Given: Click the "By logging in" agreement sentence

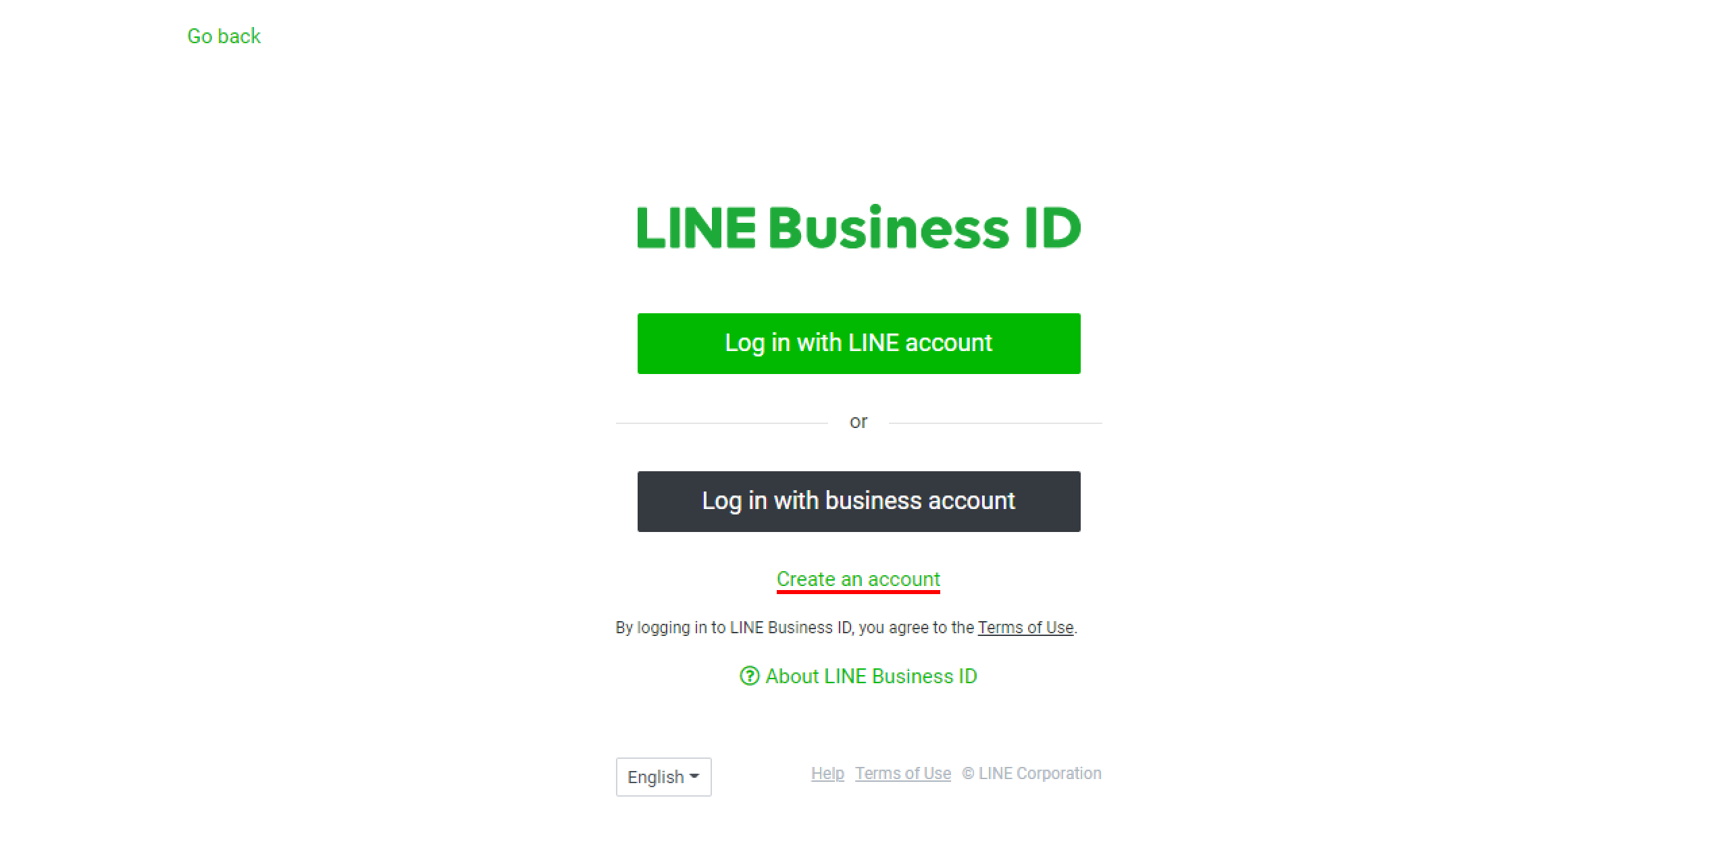Looking at the screenshot, I should pos(846,627).
